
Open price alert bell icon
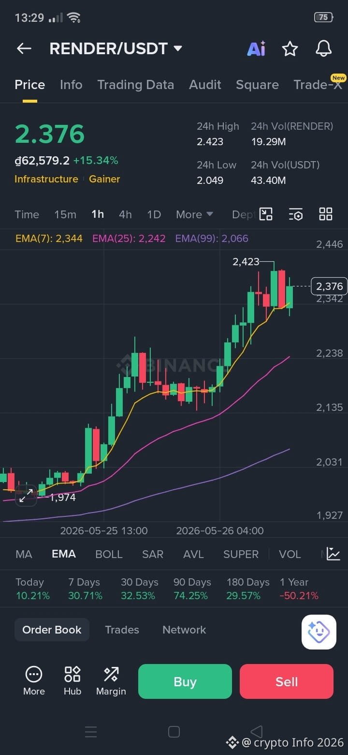click(x=324, y=48)
